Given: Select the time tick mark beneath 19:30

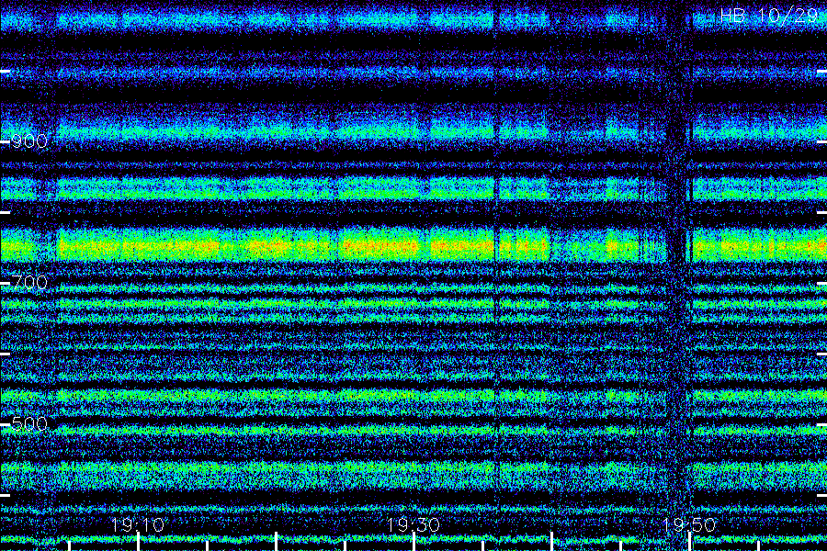Looking at the screenshot, I should pyautogui.click(x=414, y=542).
